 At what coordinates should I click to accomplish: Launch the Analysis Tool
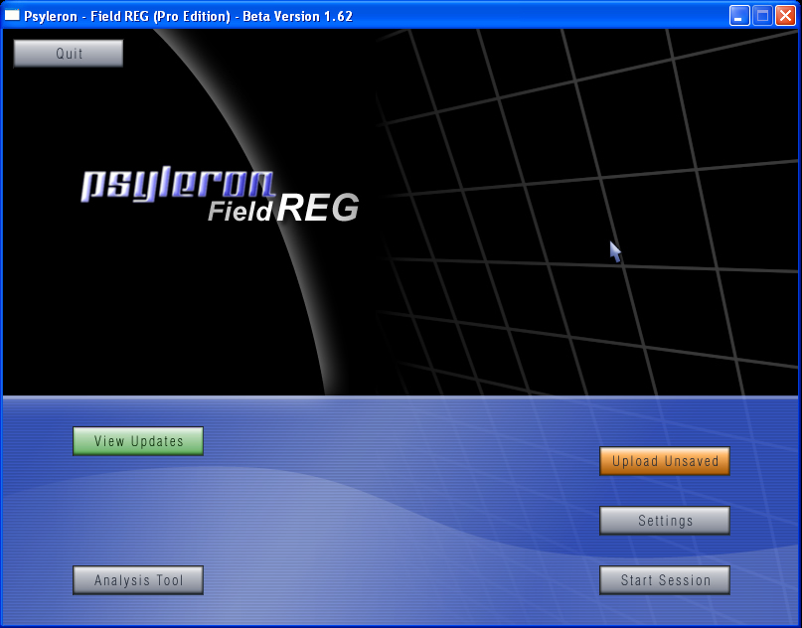[x=138, y=580]
